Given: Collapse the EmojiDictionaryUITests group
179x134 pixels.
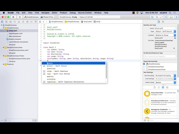Looking at the screenshot, I should pyautogui.click(x=3, y=56).
